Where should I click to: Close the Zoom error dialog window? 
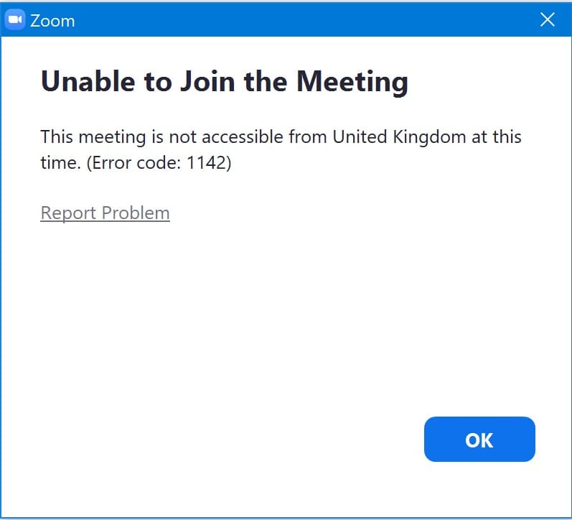[x=547, y=19]
